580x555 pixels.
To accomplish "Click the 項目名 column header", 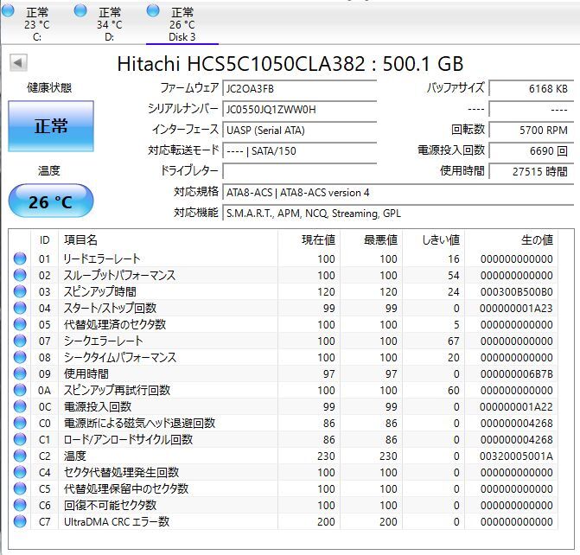I will tap(80, 239).
